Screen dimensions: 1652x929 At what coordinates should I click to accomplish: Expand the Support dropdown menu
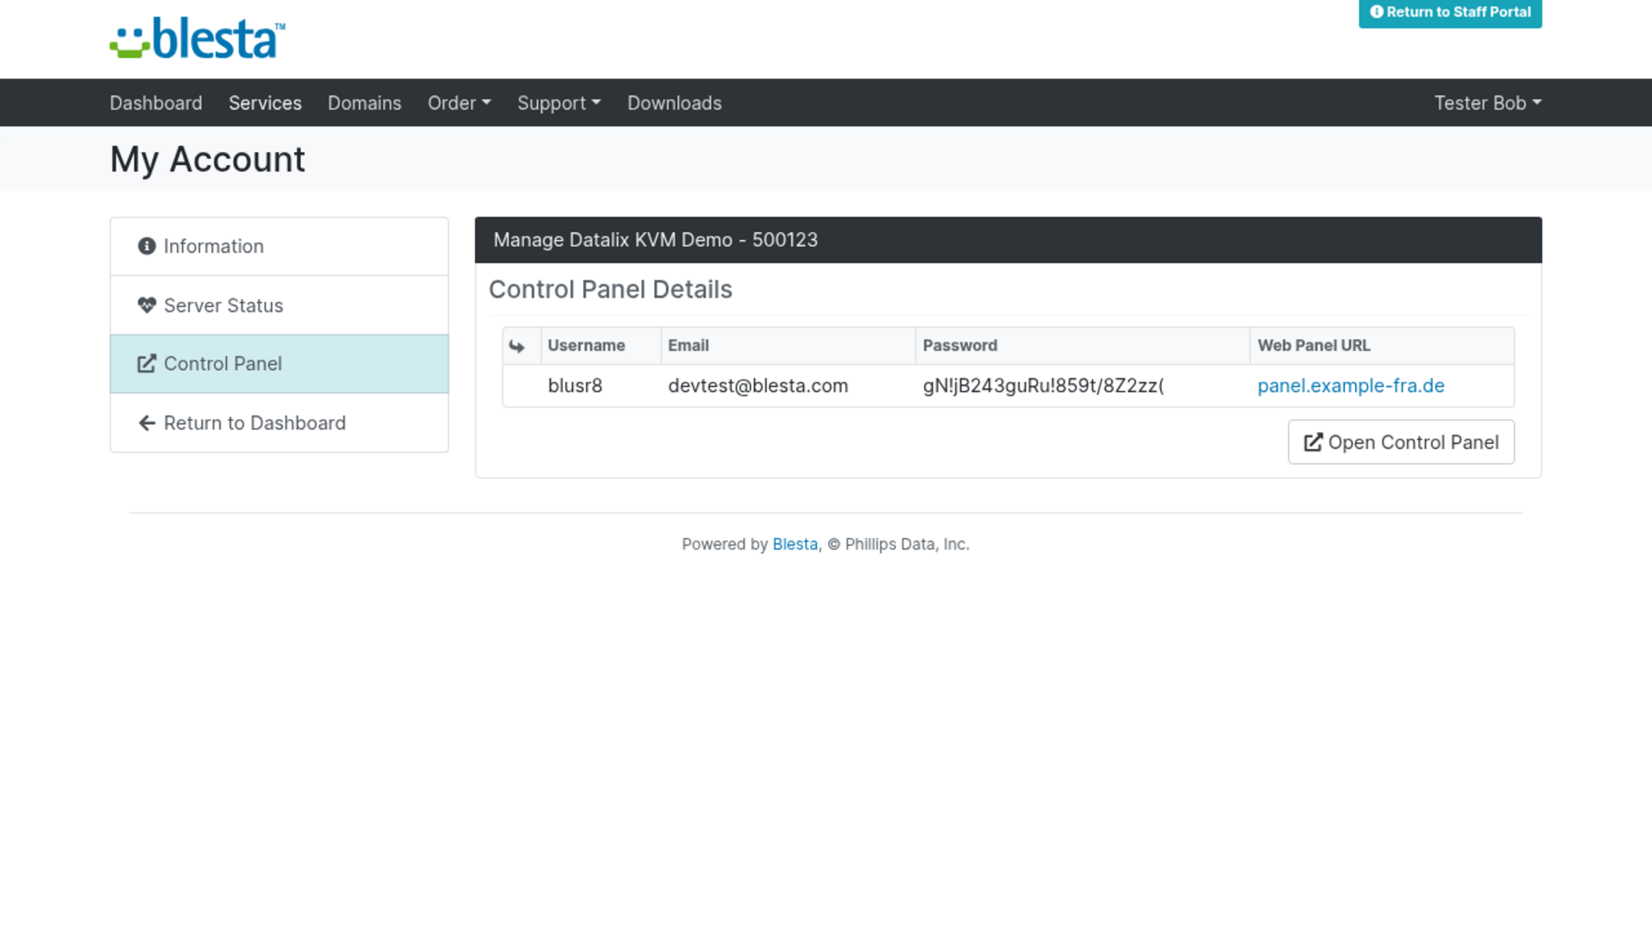coord(559,103)
